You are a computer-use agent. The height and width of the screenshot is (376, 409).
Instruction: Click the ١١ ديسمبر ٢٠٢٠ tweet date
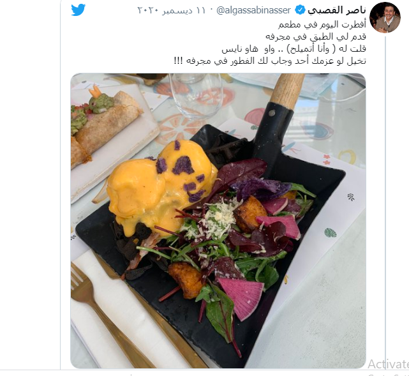tap(172, 10)
